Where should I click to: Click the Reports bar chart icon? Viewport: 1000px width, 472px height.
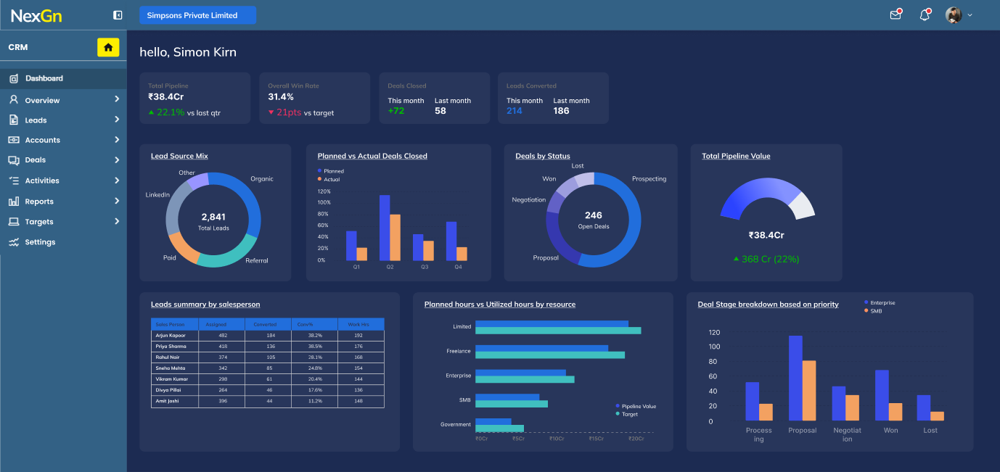pyautogui.click(x=13, y=202)
